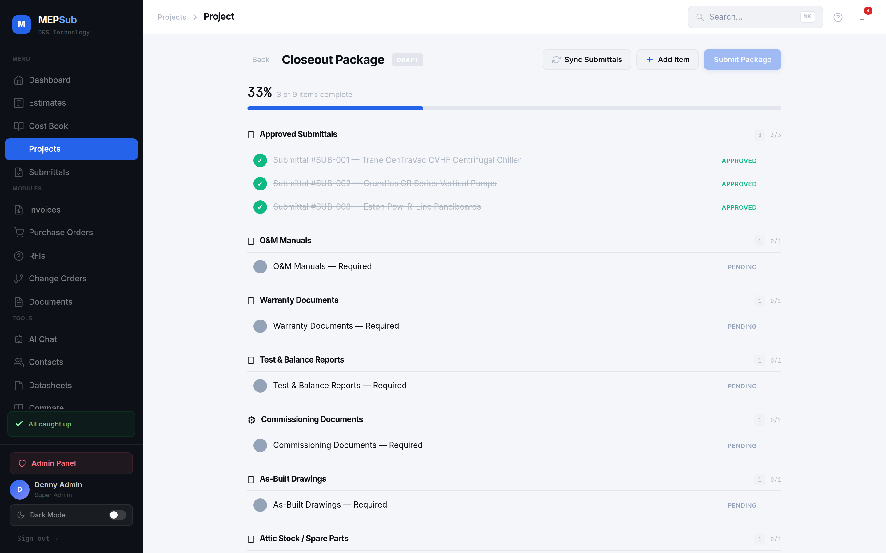This screenshot has height=553, width=886.
Task: Click the help question-mark icon
Action: click(838, 17)
